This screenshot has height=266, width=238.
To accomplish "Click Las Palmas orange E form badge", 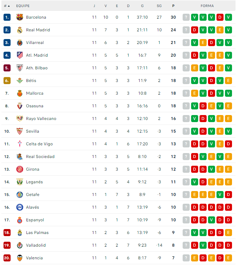I will pyautogui.click(x=228, y=233).
